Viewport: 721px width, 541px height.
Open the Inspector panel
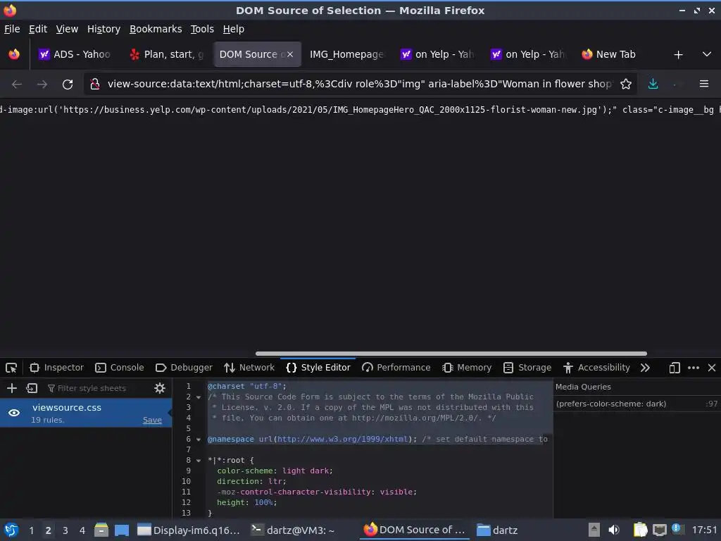[56, 368]
